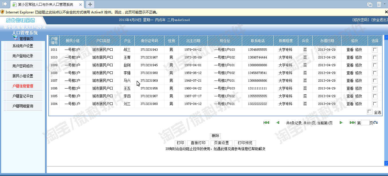The width and height of the screenshot is (388, 176).
Task: Click the 身份证号码 column header
Action: click(149, 41)
